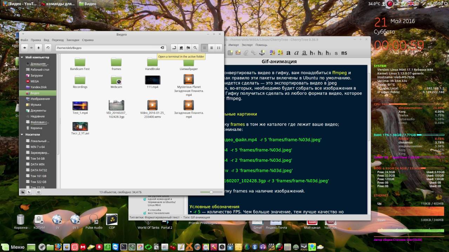Reload the Видео folder view

(48, 48)
